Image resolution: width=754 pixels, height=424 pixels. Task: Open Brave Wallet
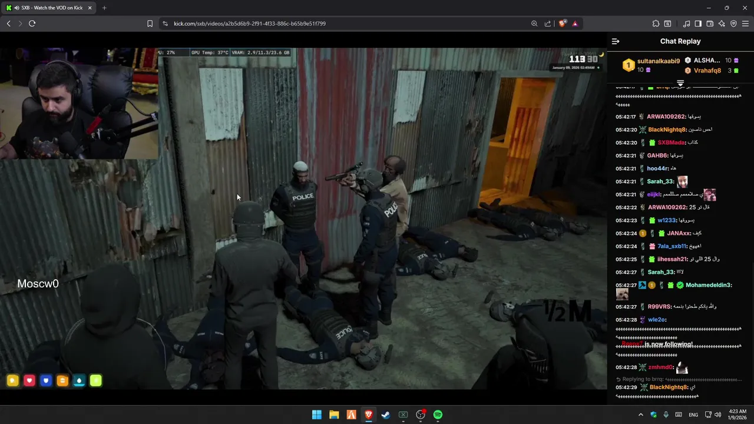[710, 24]
